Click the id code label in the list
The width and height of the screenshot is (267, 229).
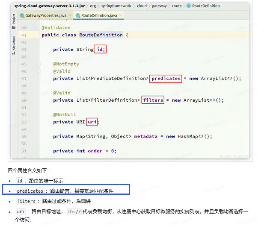click(20, 181)
